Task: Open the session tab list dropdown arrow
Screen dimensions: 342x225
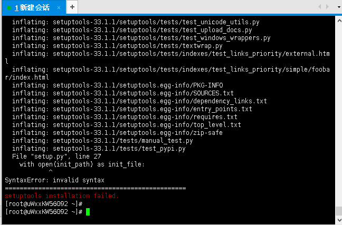Action: (339, 7)
